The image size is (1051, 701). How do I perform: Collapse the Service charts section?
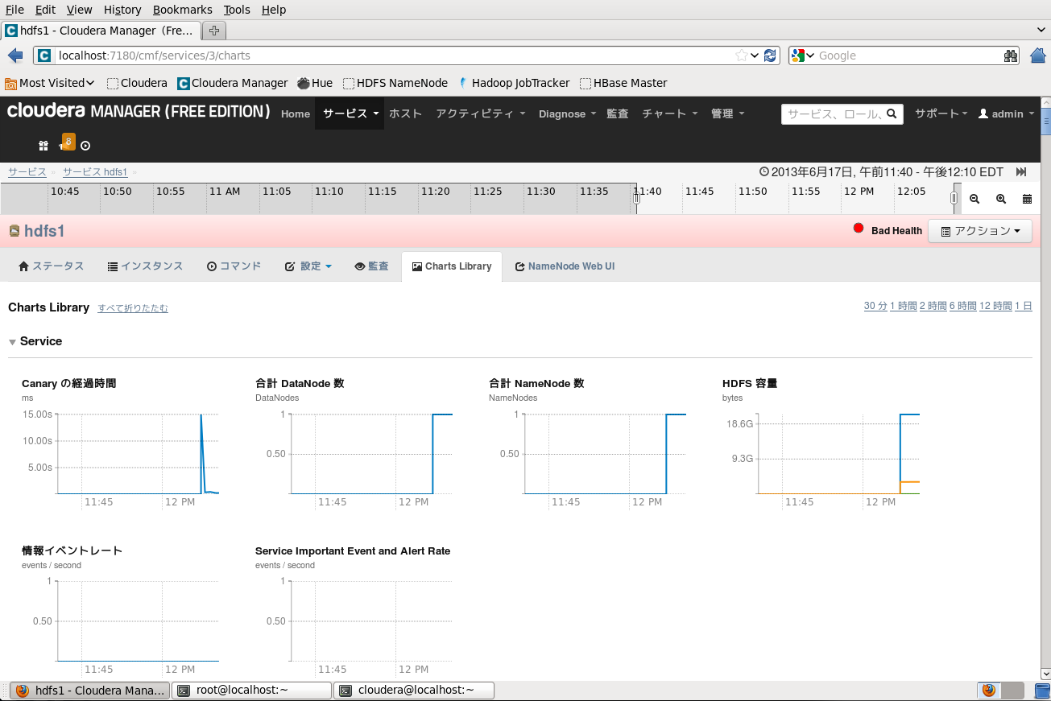click(12, 342)
